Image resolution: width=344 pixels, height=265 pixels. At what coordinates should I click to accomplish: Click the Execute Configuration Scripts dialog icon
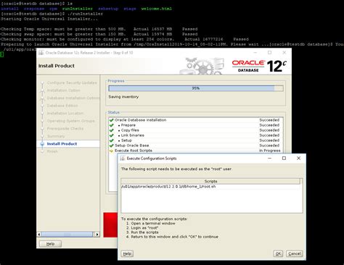[123, 159]
